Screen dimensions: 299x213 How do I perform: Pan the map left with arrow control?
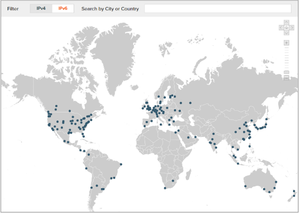[x=281, y=28]
